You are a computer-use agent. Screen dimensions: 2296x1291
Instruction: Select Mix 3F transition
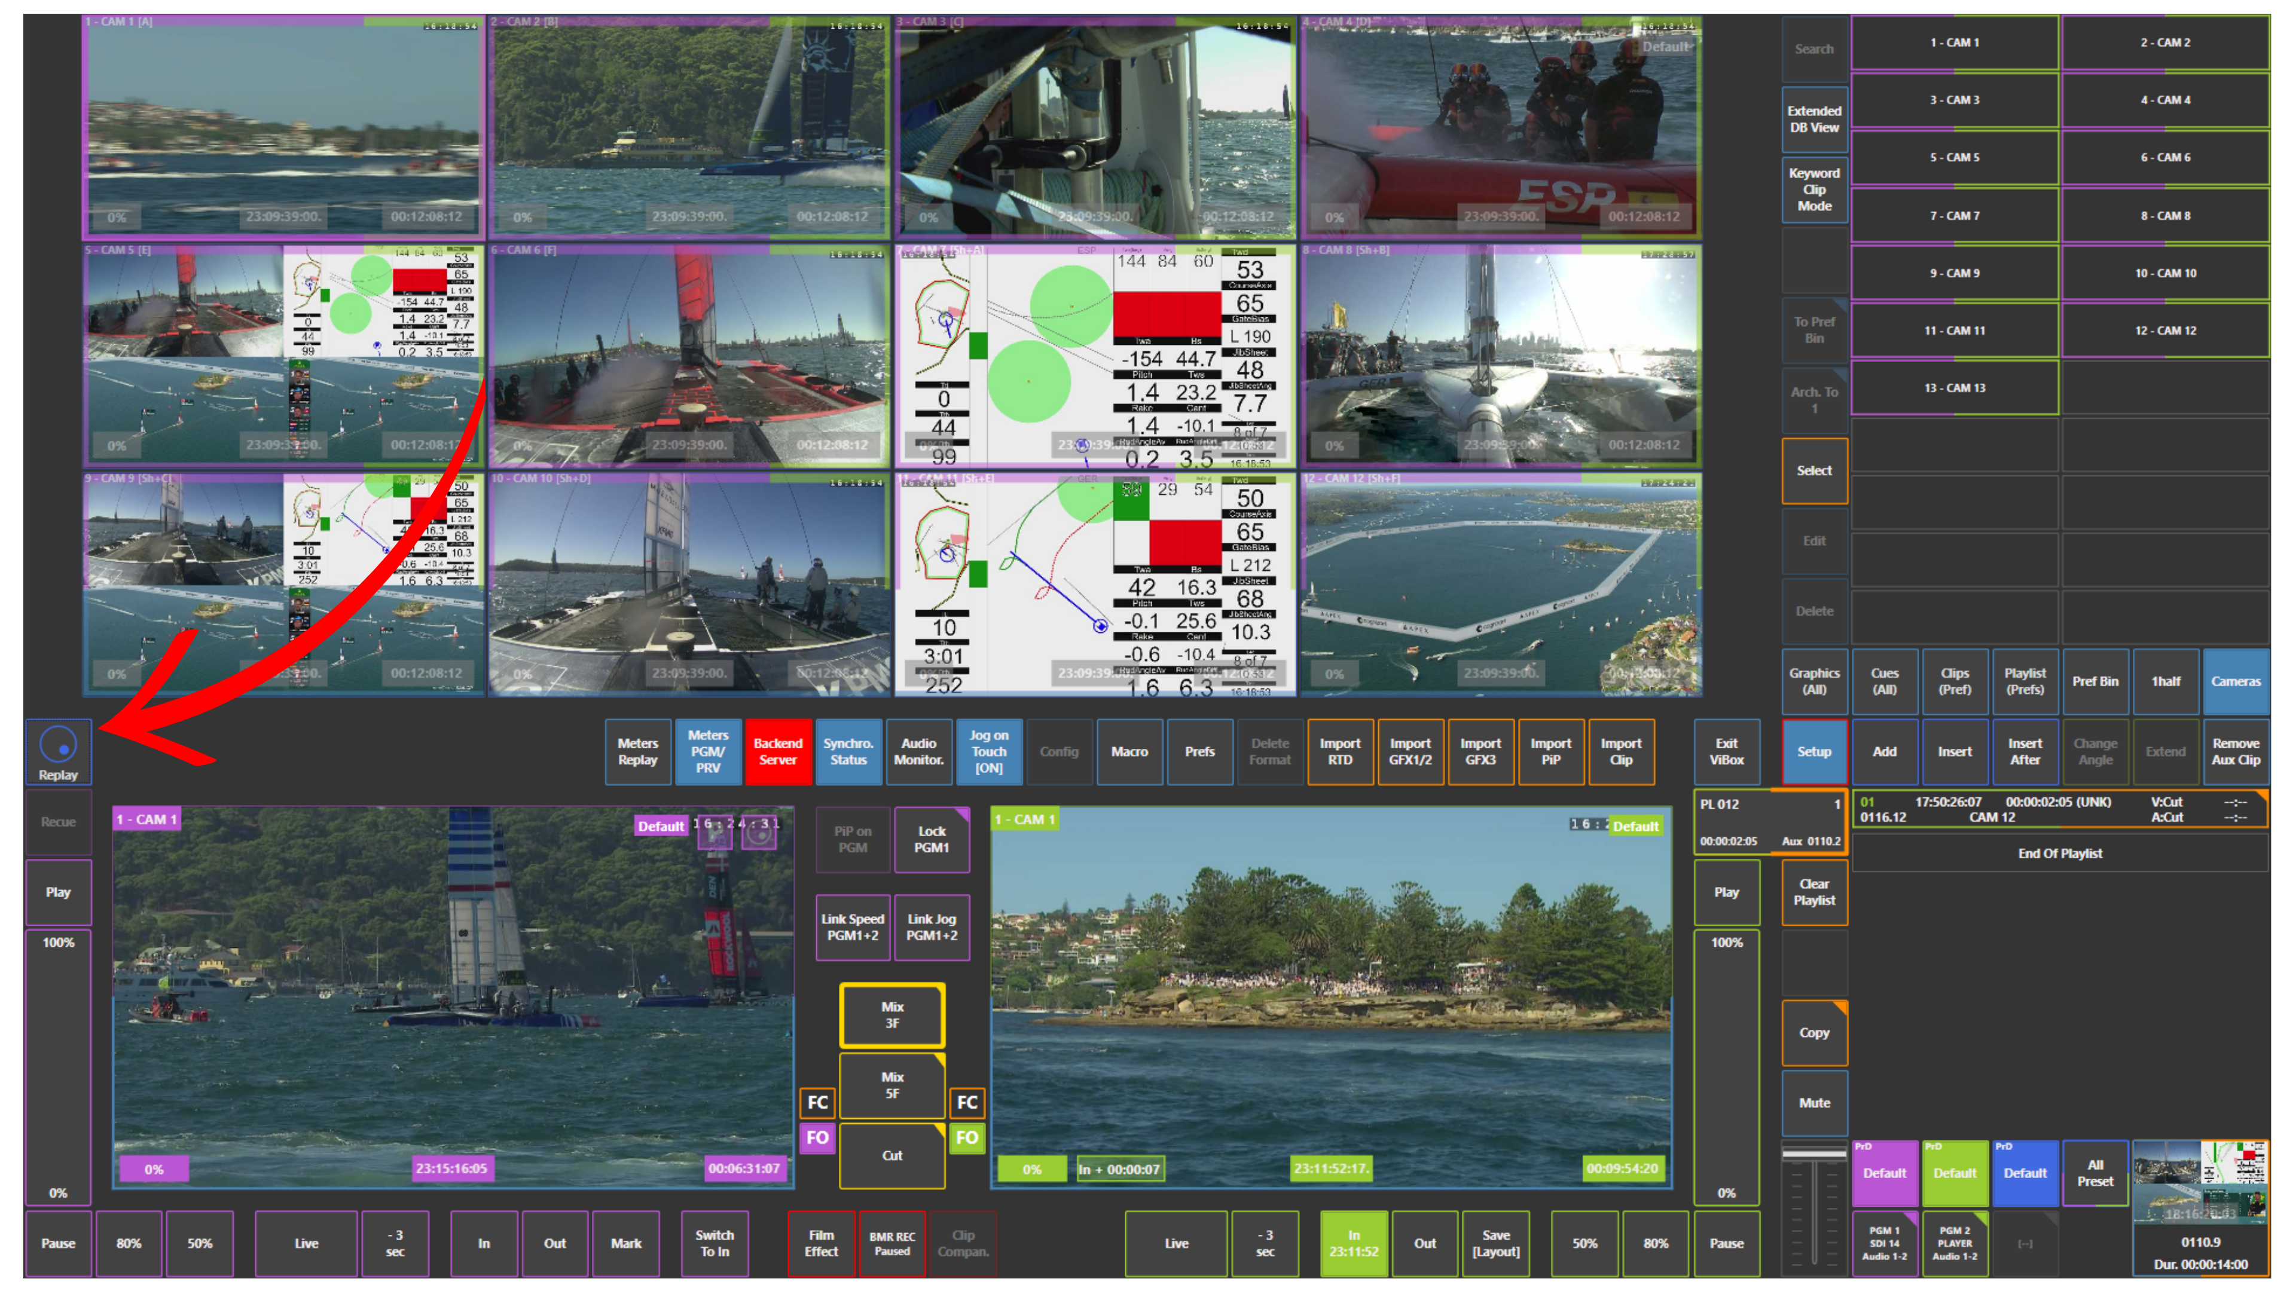pyautogui.click(x=892, y=1015)
